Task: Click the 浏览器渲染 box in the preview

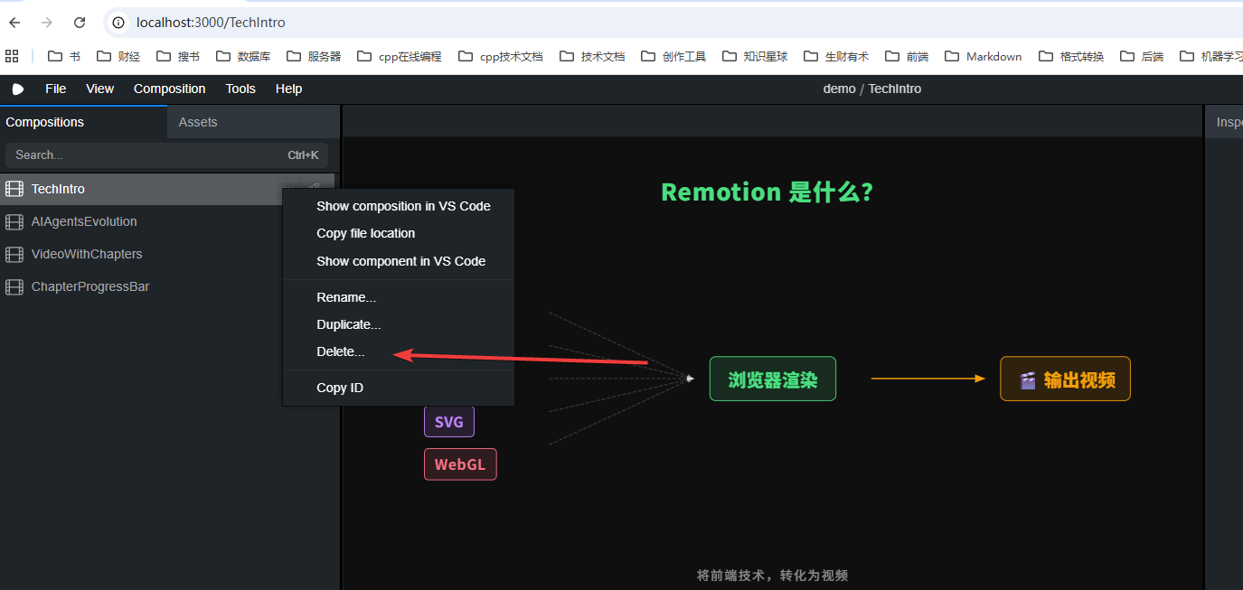Action: tap(773, 379)
